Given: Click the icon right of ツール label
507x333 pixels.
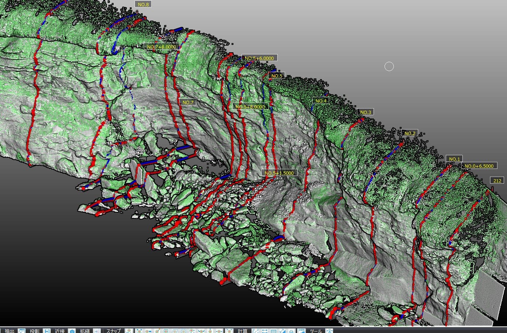Looking at the screenshot, I should (329, 331).
